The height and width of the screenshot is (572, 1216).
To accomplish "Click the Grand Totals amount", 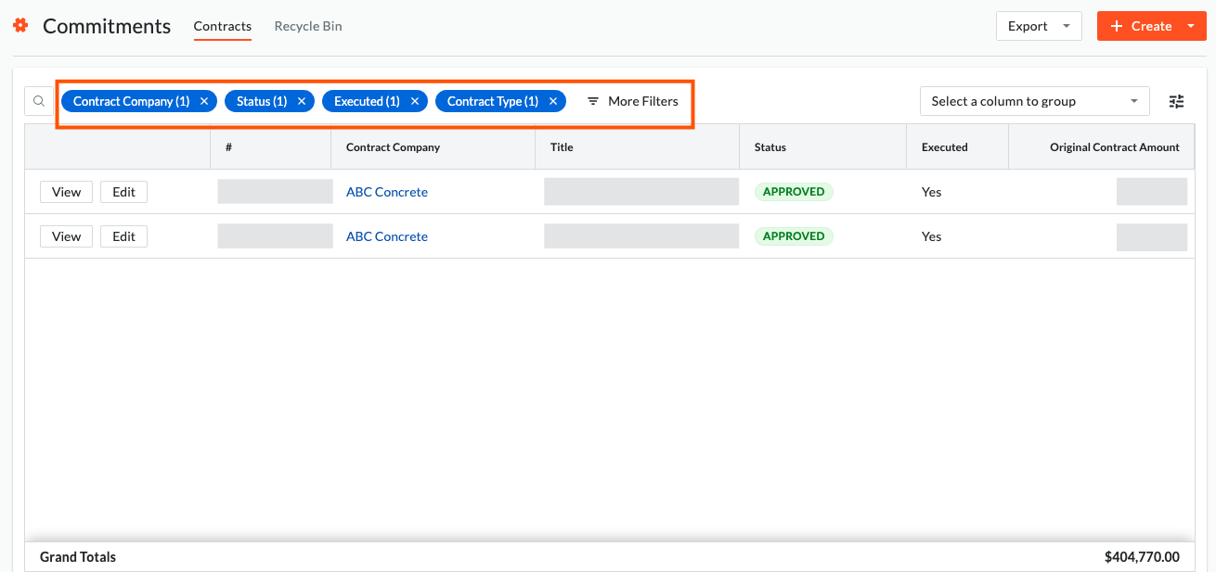I will pos(1143,556).
